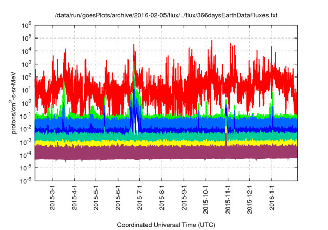Viewport: 328px width, 230px height.
Task: Click the protons/cm²-s-sr-MeV y-axis label
Action: 16,102
